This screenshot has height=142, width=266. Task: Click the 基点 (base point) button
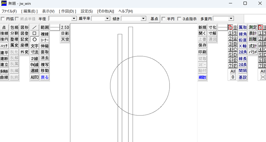(154, 19)
